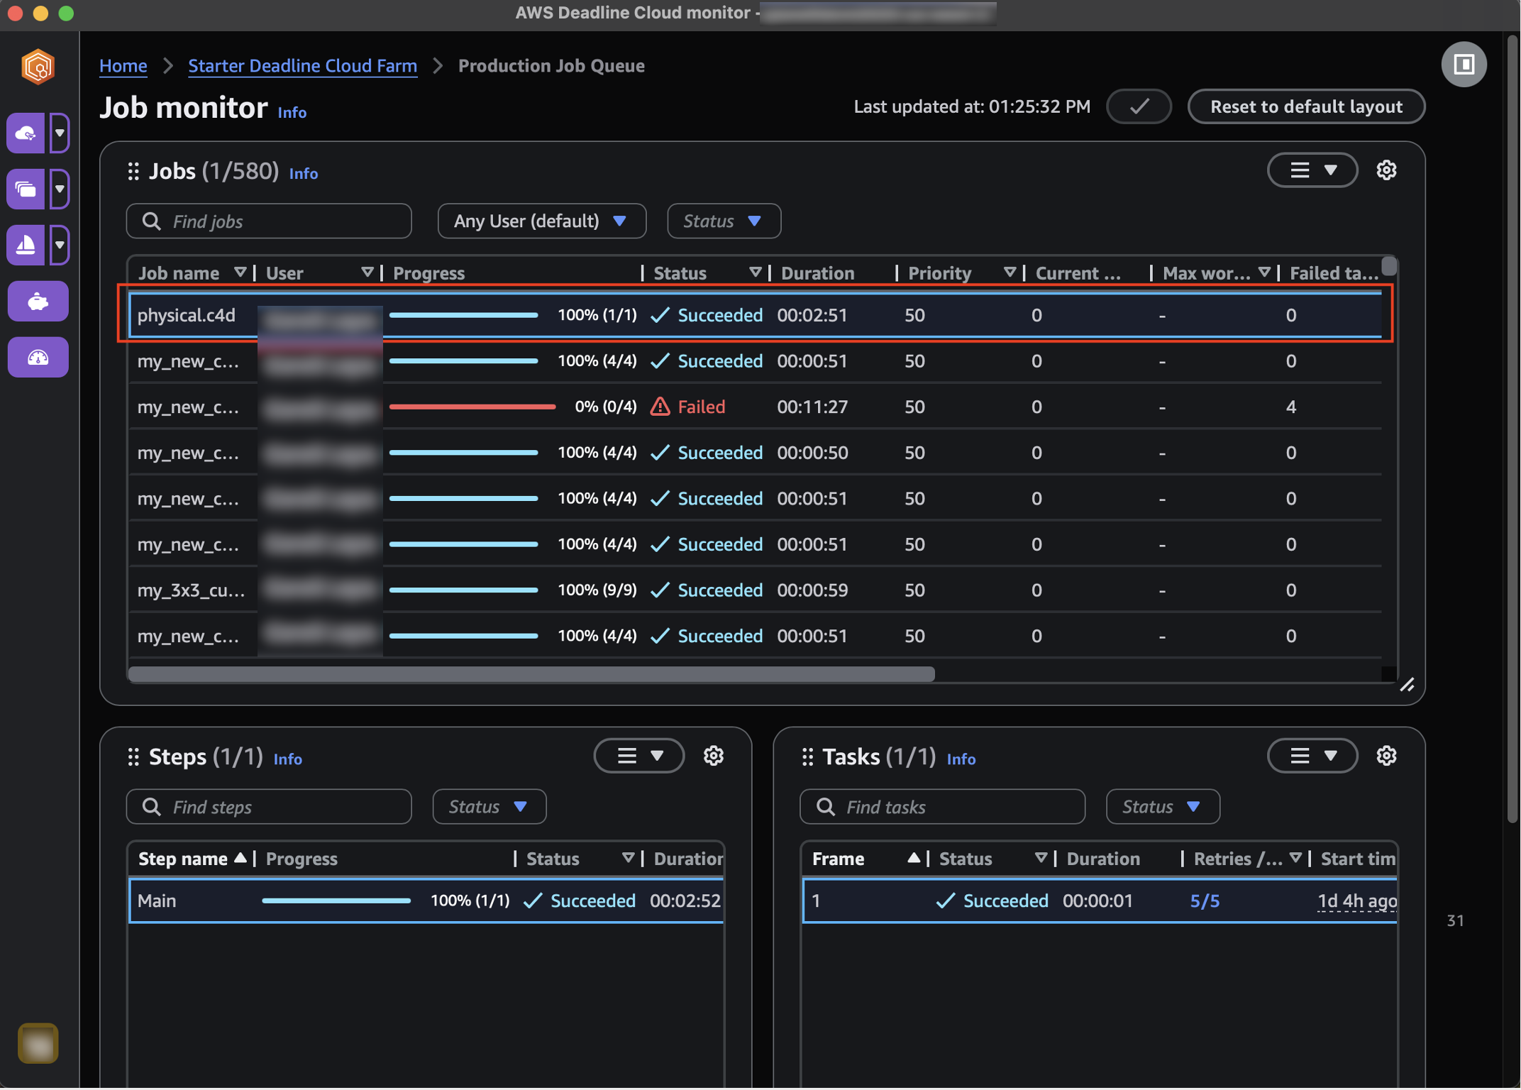The height and width of the screenshot is (1090, 1521).
Task: Navigate to Home breadcrumb
Action: point(123,66)
